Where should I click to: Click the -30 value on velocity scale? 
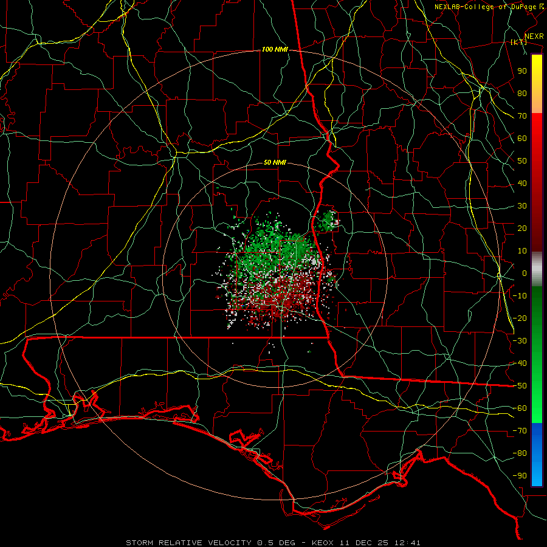click(x=520, y=341)
